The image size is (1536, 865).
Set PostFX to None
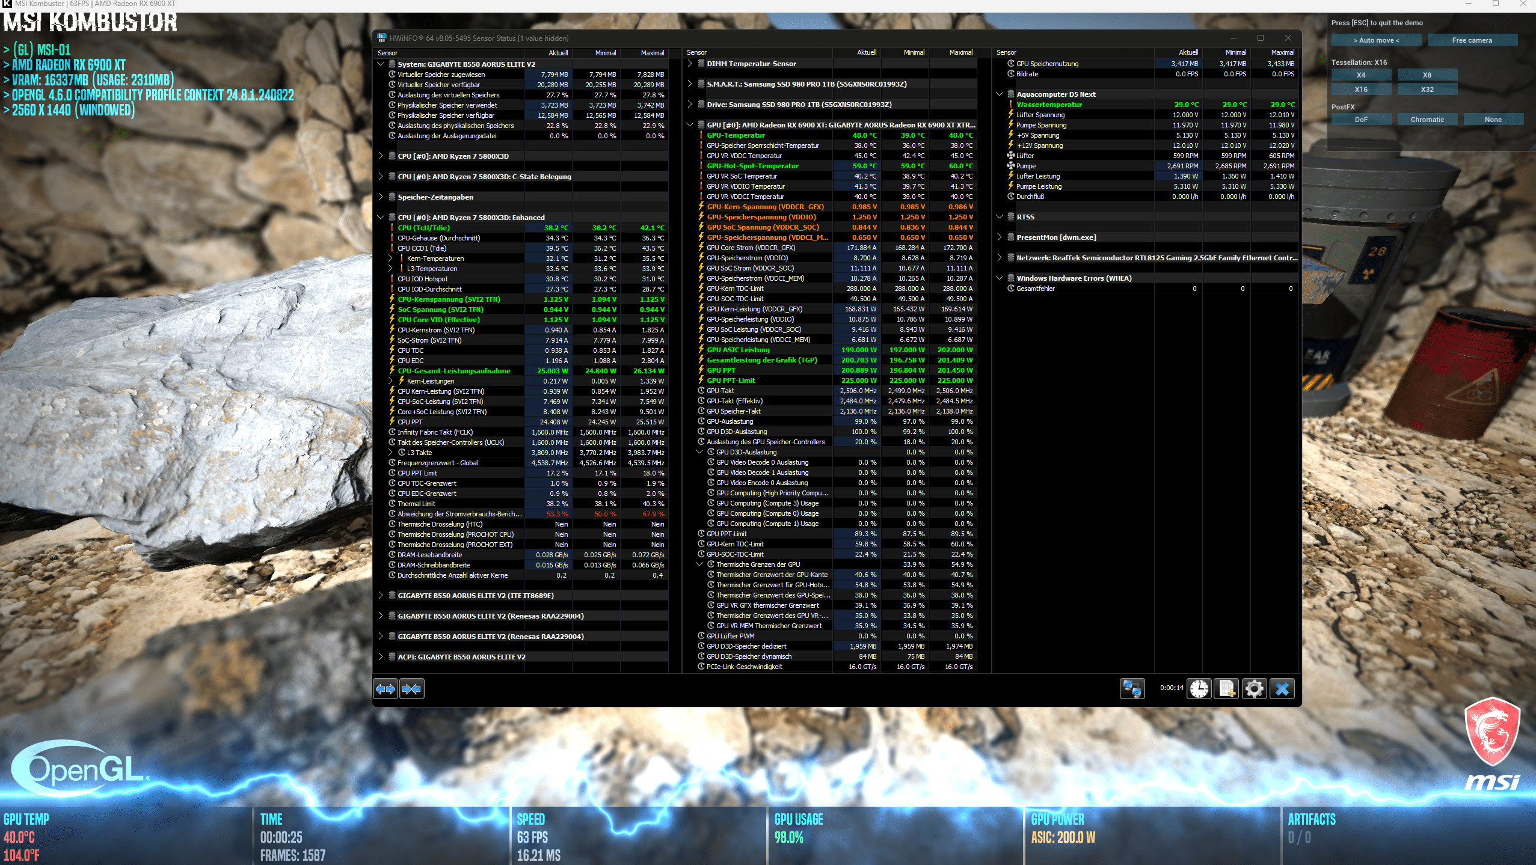(1493, 120)
